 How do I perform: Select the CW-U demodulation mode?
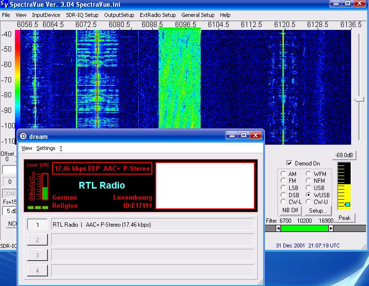click(x=308, y=202)
